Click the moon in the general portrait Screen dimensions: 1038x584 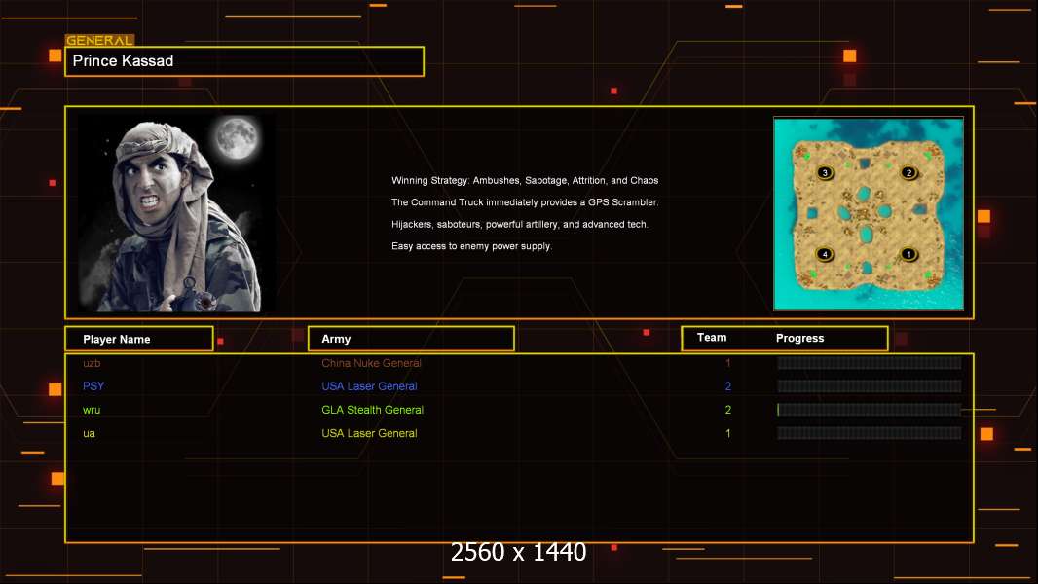(x=237, y=139)
